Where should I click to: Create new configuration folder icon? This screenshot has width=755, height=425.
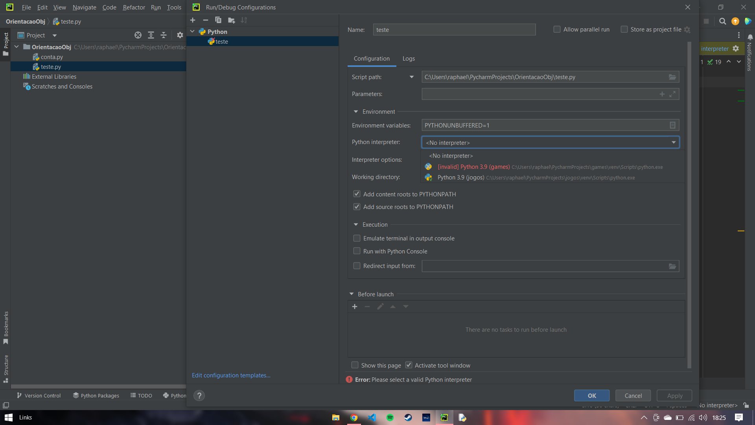[231, 20]
